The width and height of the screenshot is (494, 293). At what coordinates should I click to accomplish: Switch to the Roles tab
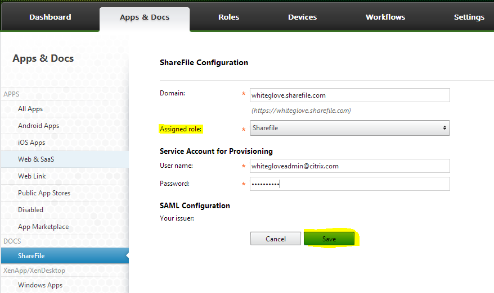228,17
